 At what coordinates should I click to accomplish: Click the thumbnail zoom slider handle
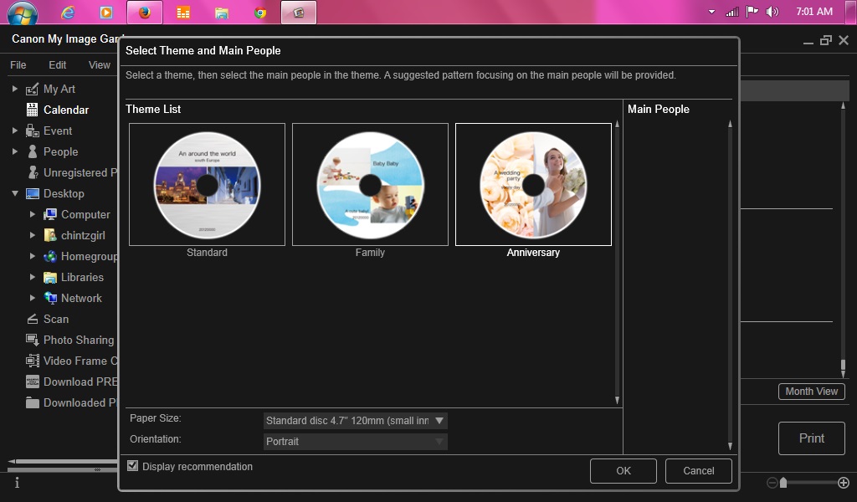783,483
